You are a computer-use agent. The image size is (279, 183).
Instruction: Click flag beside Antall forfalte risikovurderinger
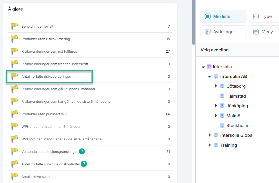pyautogui.click(x=14, y=77)
